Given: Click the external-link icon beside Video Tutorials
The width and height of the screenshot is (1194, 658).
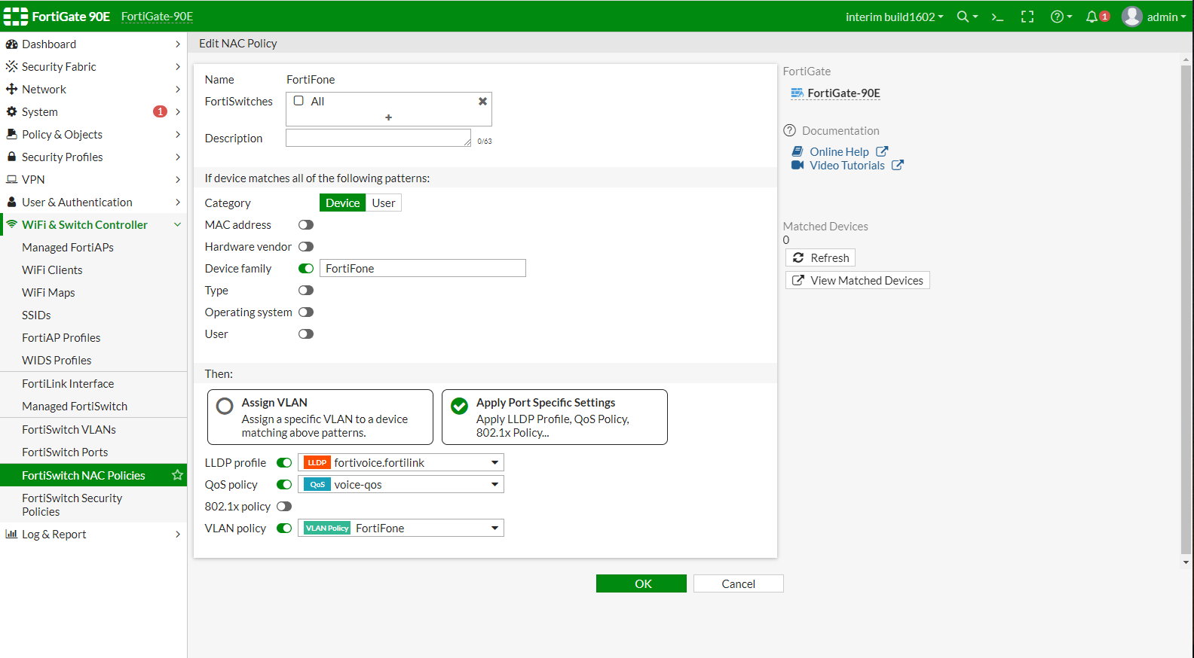Looking at the screenshot, I should [x=898, y=165].
